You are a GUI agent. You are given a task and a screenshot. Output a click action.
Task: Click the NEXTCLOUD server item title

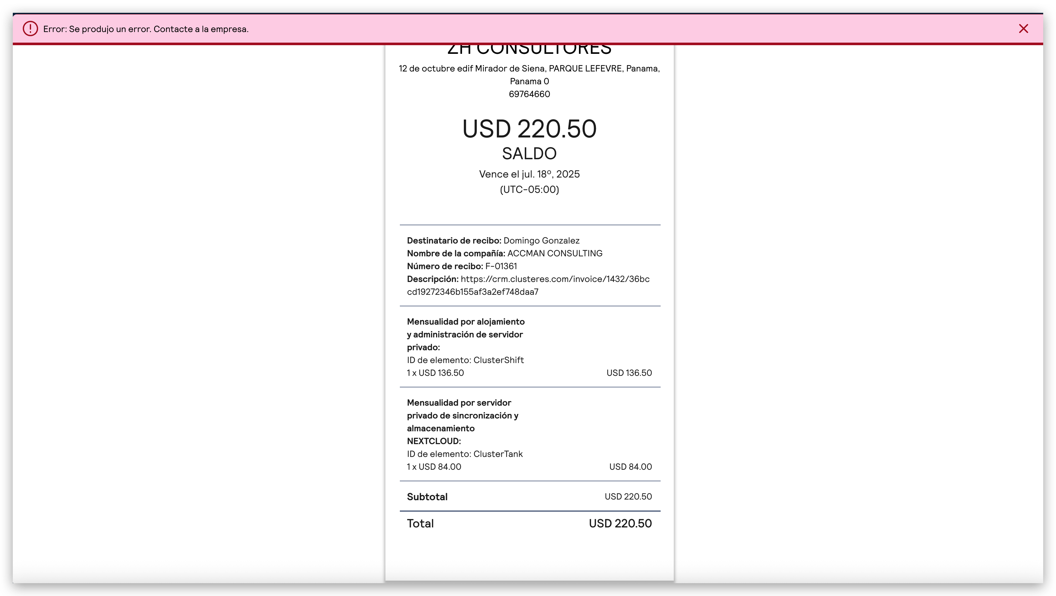(x=462, y=422)
